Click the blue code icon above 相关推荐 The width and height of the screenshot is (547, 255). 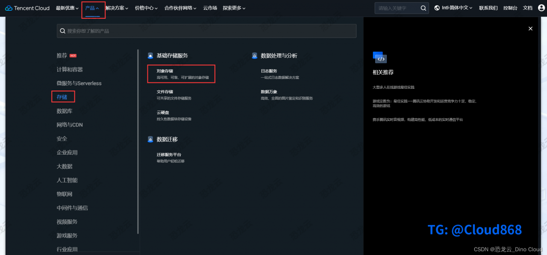pos(380,57)
